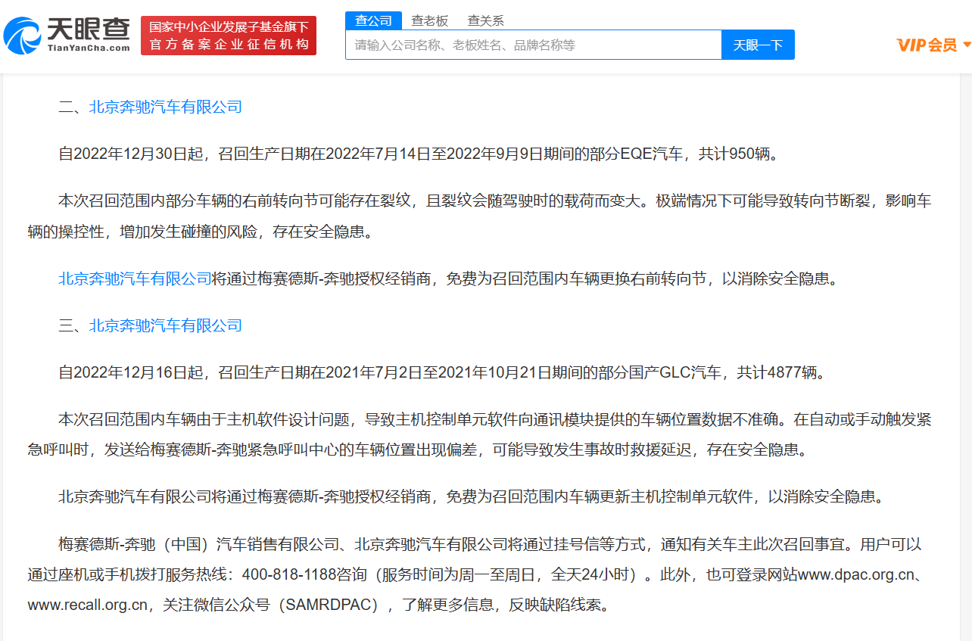972x641 pixels.
Task: Click the www.recall.org.cn website text
Action: [x=88, y=605]
